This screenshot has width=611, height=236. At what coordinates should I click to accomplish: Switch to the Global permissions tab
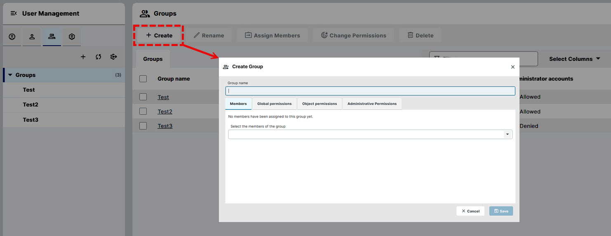tap(274, 104)
